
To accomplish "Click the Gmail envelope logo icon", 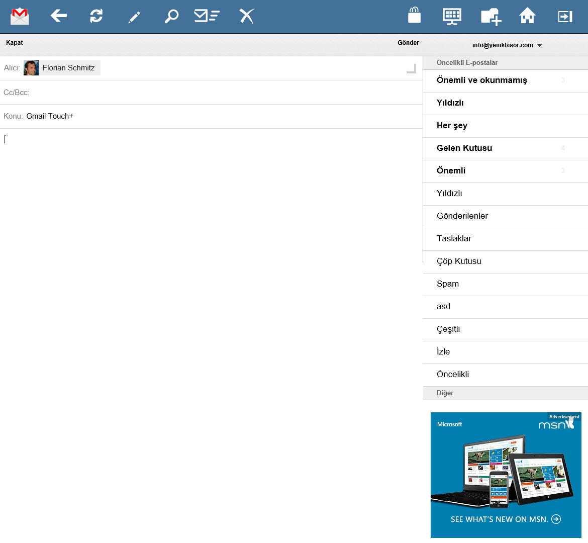I will click(20, 17).
